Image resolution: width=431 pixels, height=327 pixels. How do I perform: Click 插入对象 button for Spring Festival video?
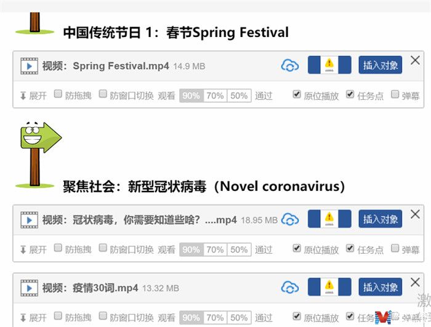380,65
